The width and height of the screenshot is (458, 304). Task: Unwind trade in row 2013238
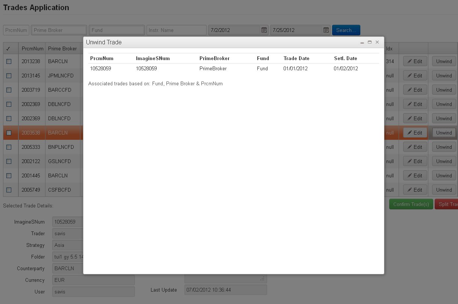pyautogui.click(x=444, y=61)
